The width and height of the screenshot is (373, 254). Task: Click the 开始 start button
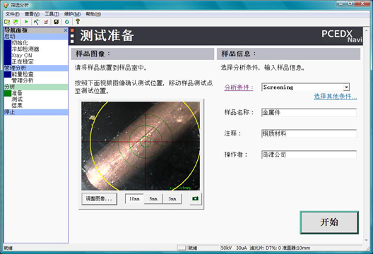click(x=329, y=222)
